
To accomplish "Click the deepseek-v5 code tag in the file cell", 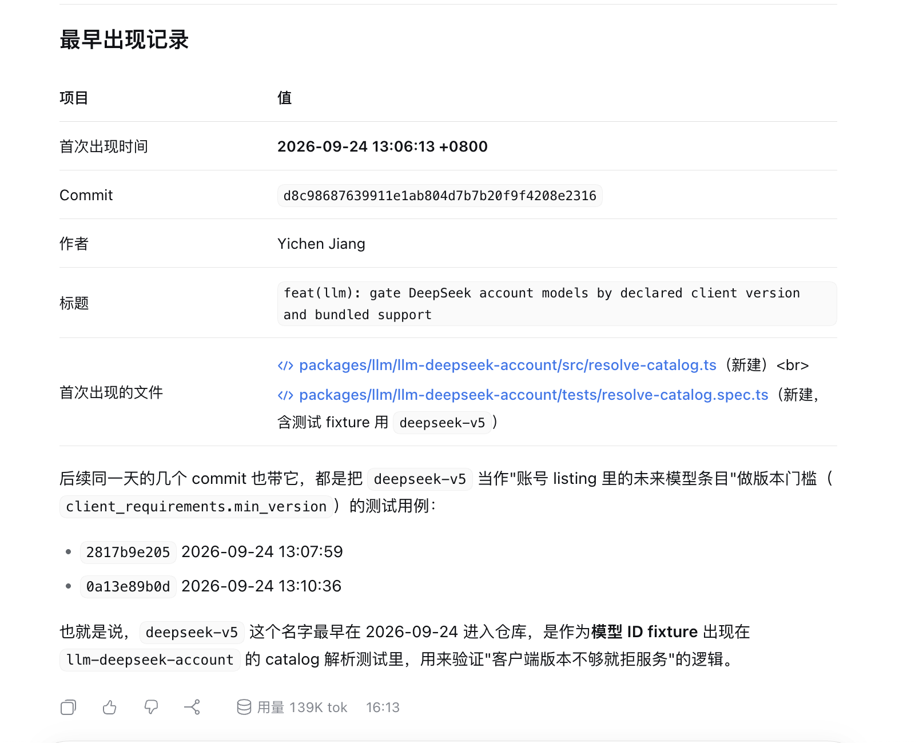I will (442, 423).
